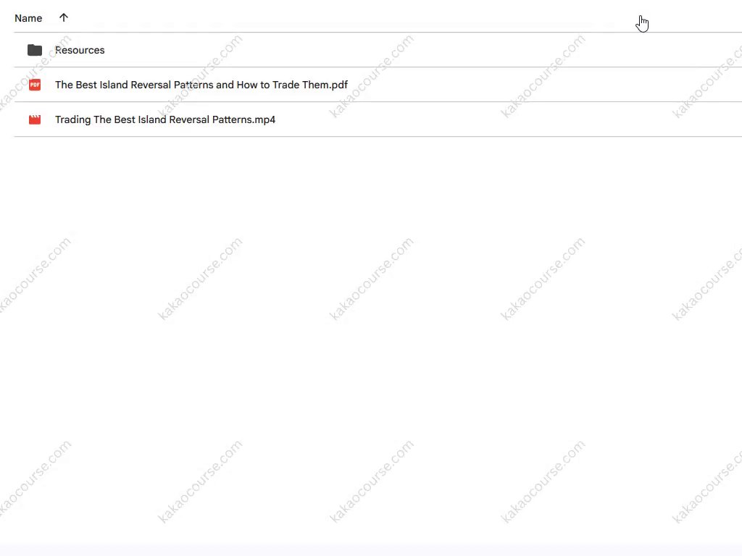Click the red video clip icon
The width and height of the screenshot is (742, 556).
point(35,119)
